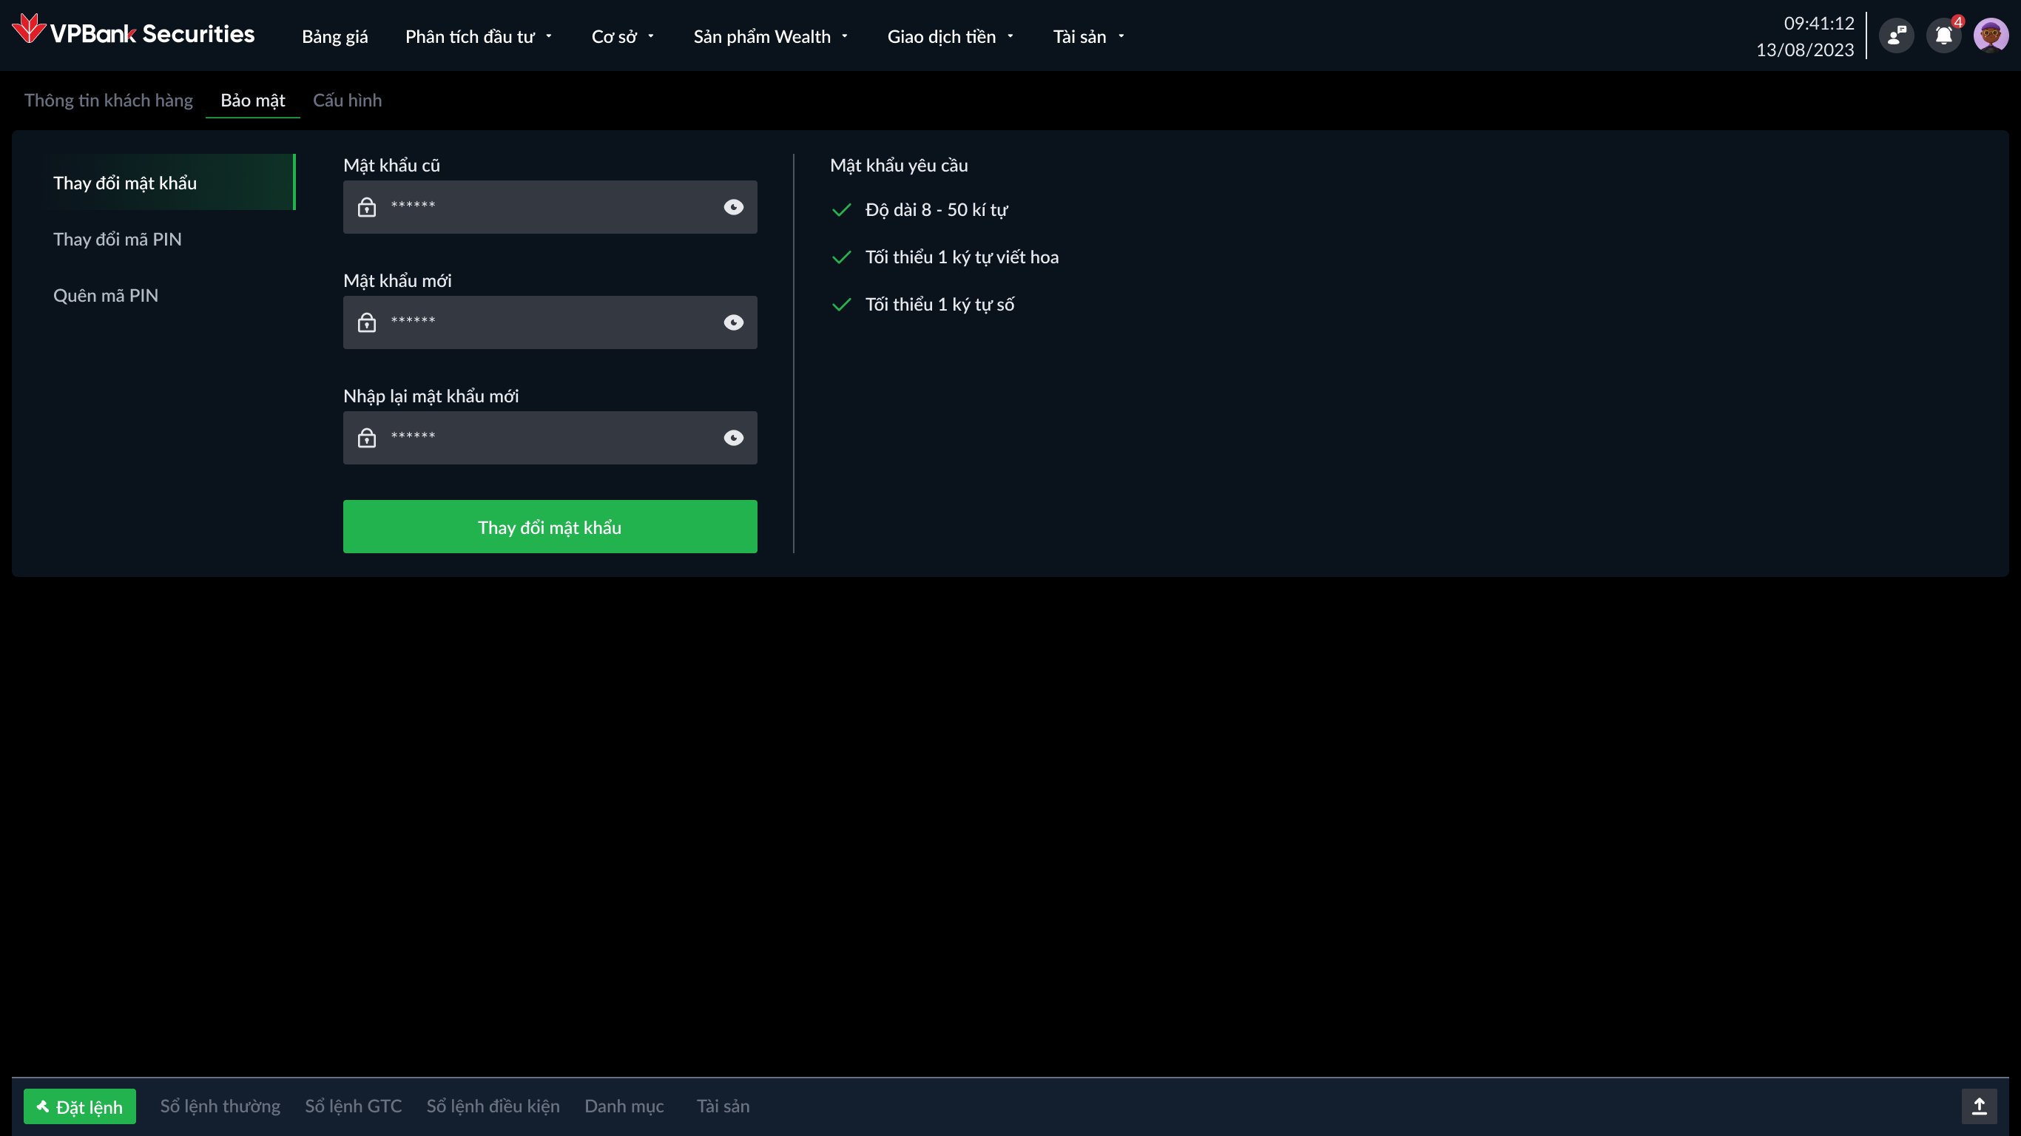The height and width of the screenshot is (1136, 2021).
Task: Toggle visibility of new password
Action: [x=734, y=322]
